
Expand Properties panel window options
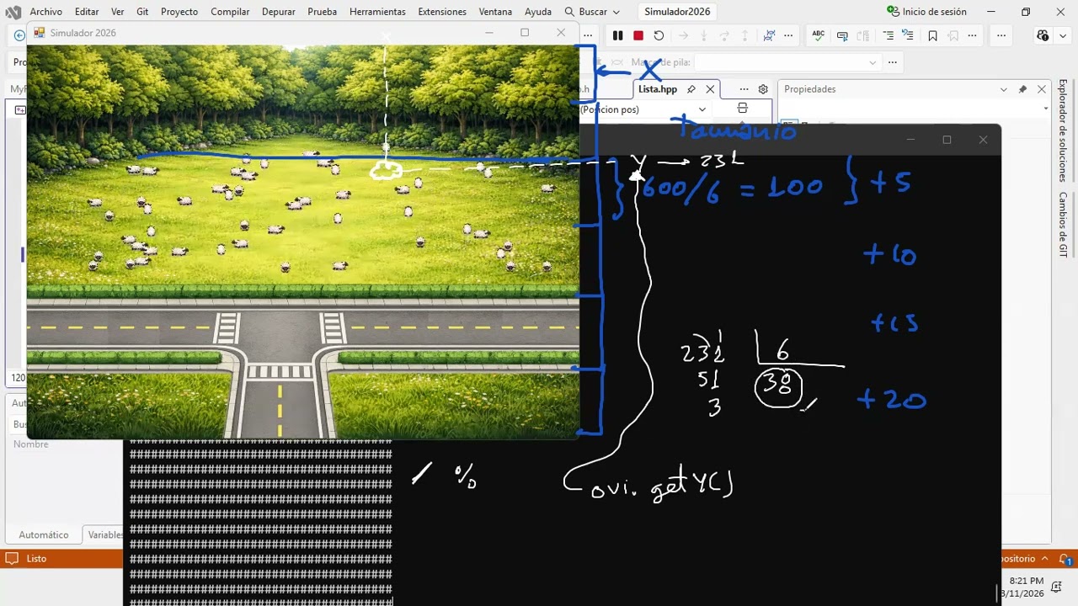[1003, 89]
